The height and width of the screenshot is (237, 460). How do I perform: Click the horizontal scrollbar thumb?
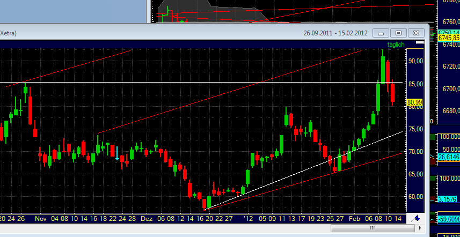click(373, 228)
